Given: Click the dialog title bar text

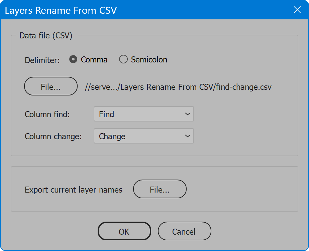Looking at the screenshot, I should tap(61, 10).
